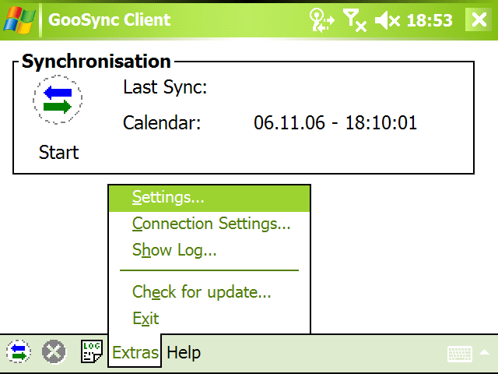Viewport: 498px width, 374px height.
Task: Start synchronisation with the large arrows icon
Action: pyautogui.click(x=58, y=100)
